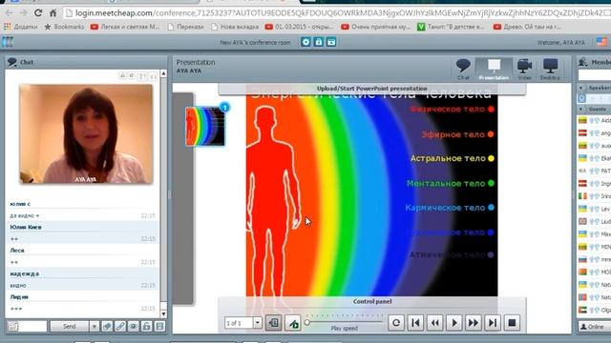Screen dimensions: 611x343
Task: Fast forward to next slide
Action: click(474, 323)
